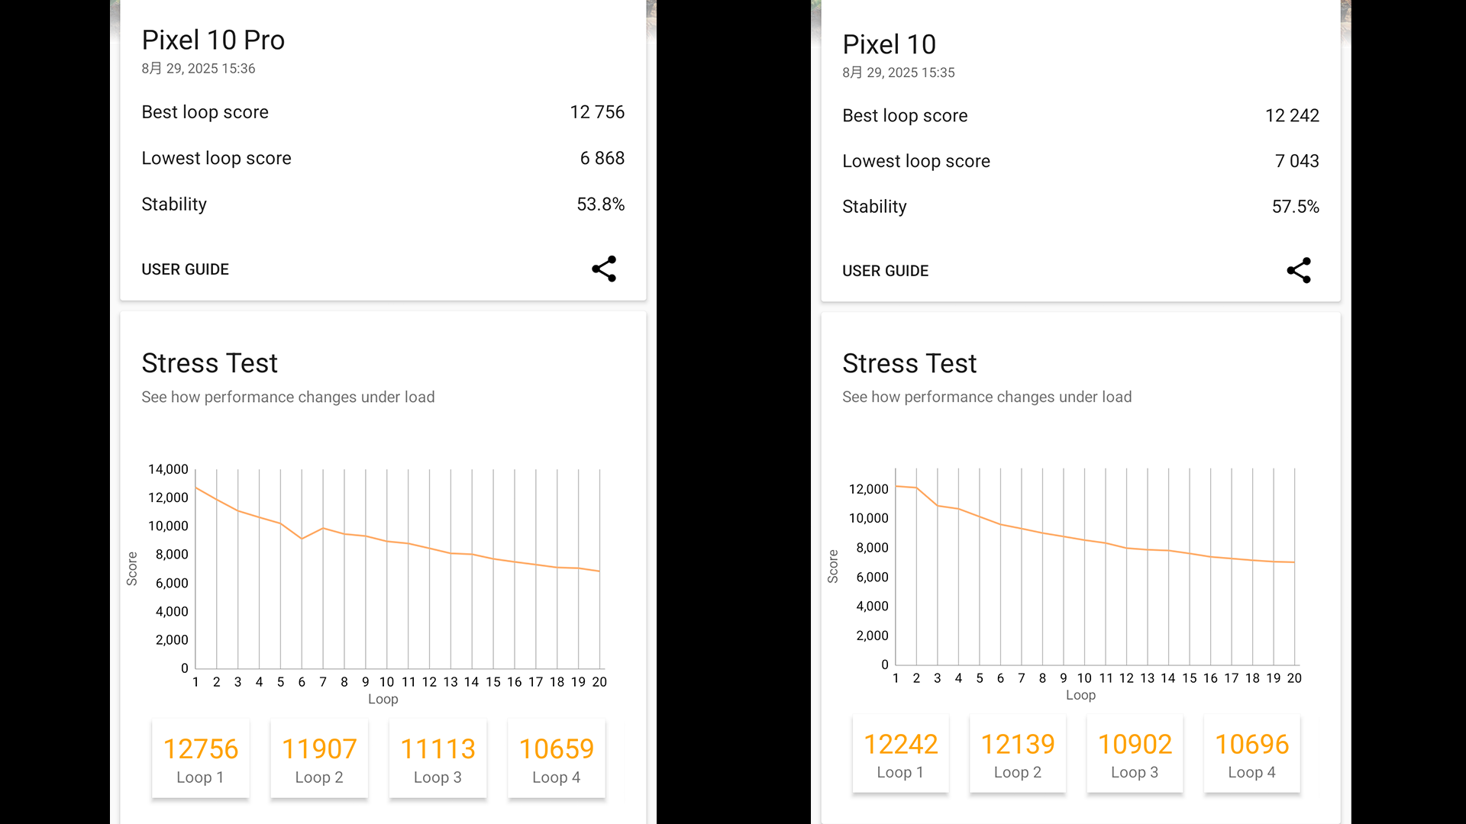Click lowest loop score value 7 043

pyautogui.click(x=1297, y=161)
